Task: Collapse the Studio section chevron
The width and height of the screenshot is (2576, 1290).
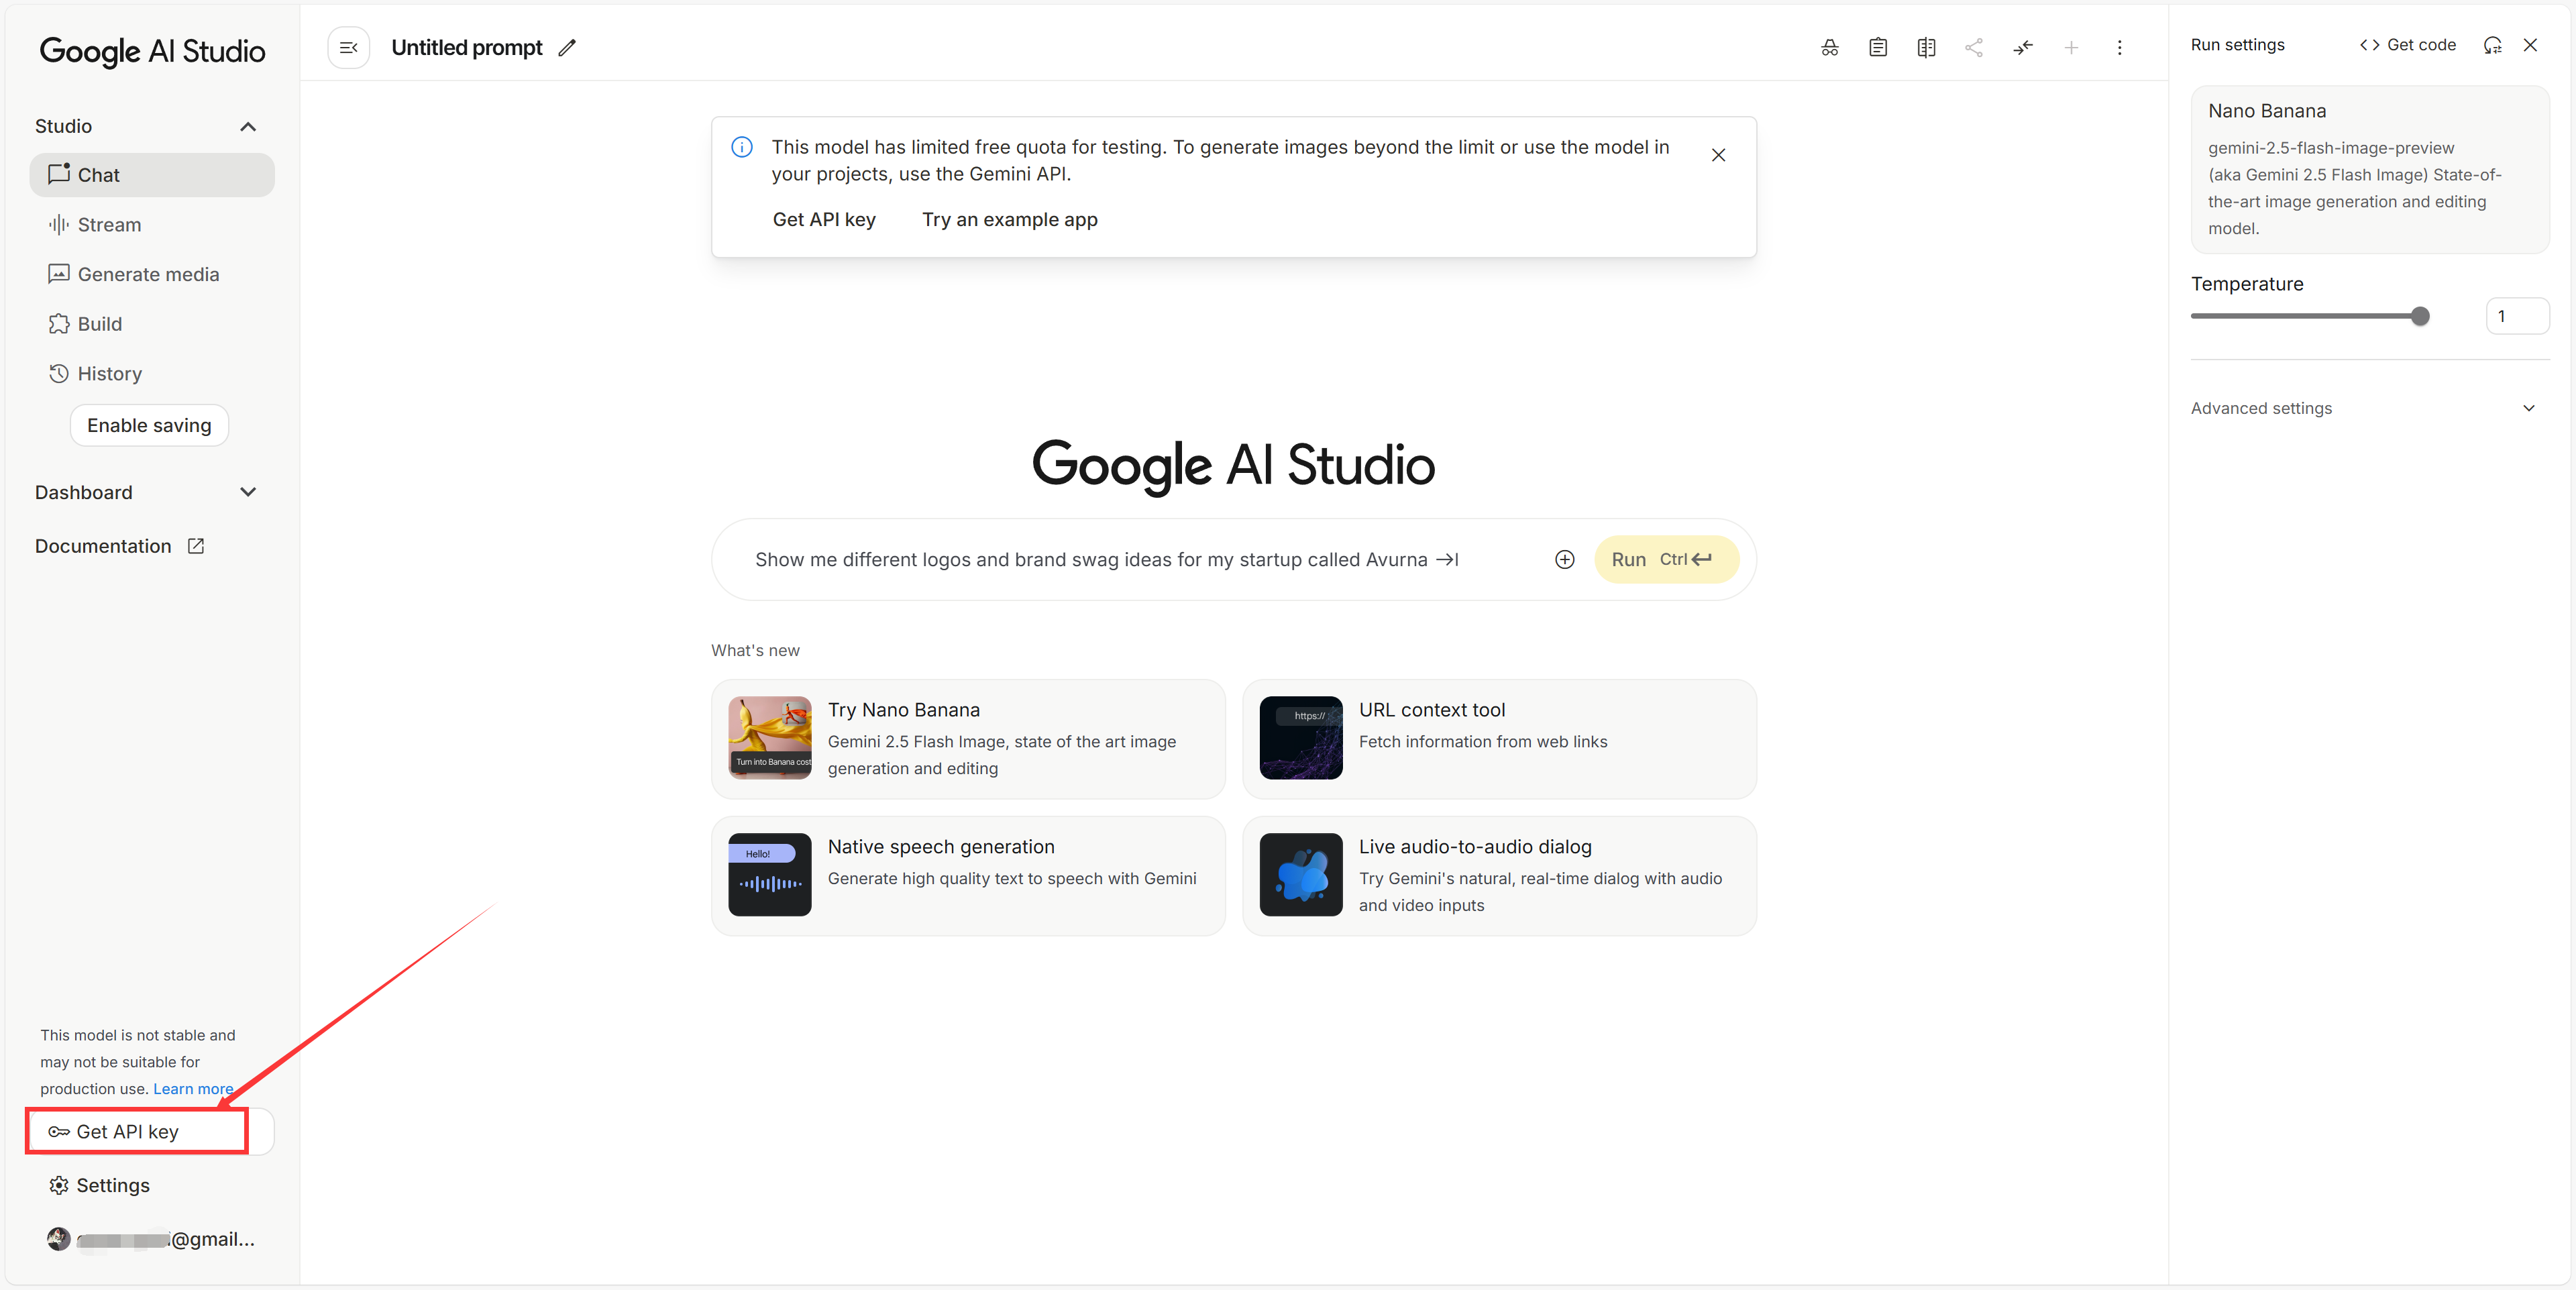Action: pos(248,126)
